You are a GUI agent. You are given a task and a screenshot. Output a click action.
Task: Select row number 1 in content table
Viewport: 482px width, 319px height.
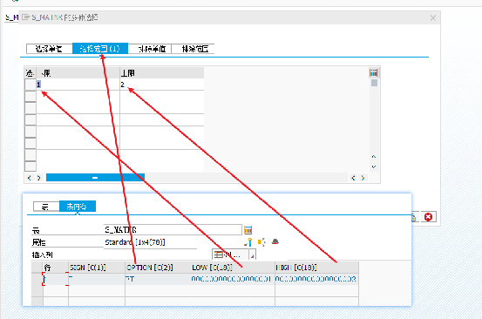[56, 279]
